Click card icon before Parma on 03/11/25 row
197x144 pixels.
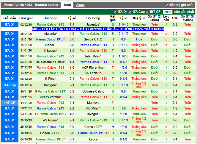[x=37, y=114]
